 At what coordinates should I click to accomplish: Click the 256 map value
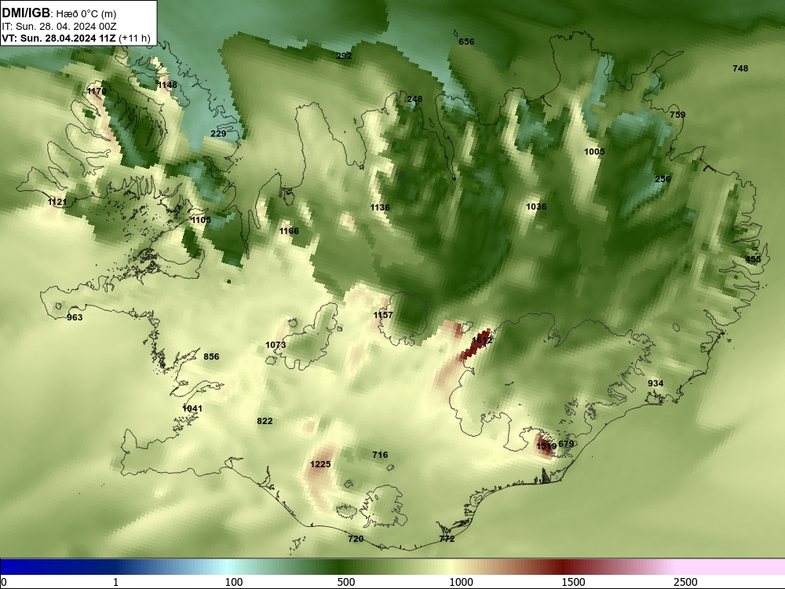pos(663,179)
